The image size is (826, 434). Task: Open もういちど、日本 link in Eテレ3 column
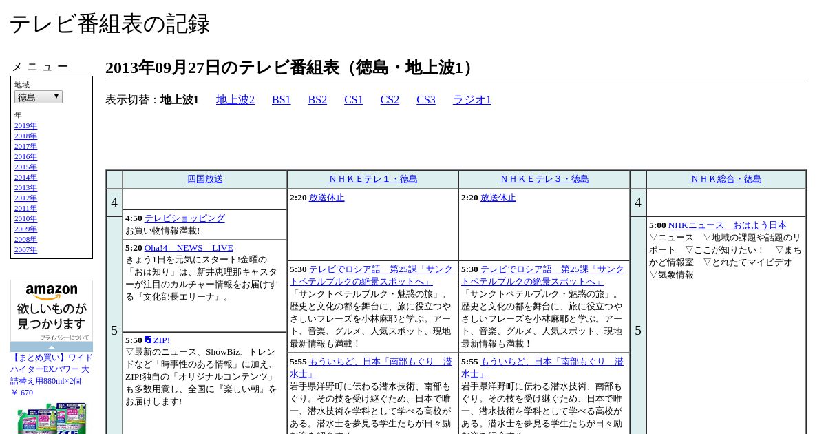pyautogui.click(x=543, y=368)
